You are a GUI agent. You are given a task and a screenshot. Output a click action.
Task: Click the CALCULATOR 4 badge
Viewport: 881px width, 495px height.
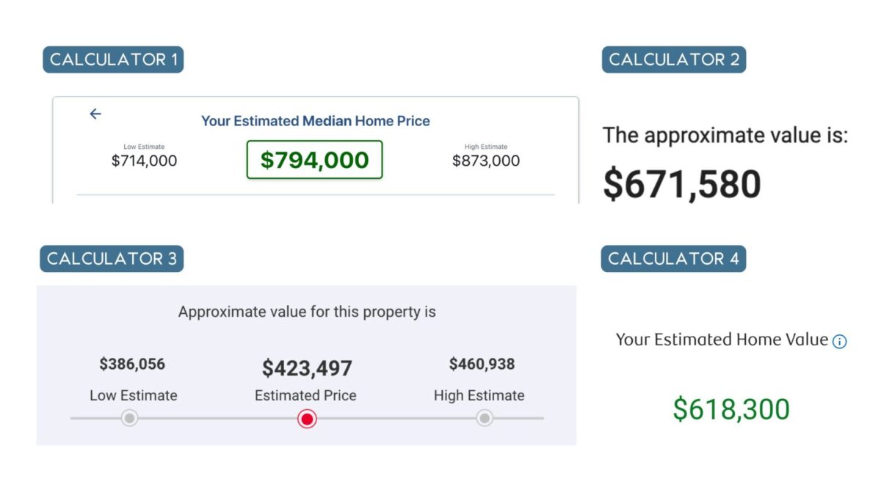coord(673,258)
